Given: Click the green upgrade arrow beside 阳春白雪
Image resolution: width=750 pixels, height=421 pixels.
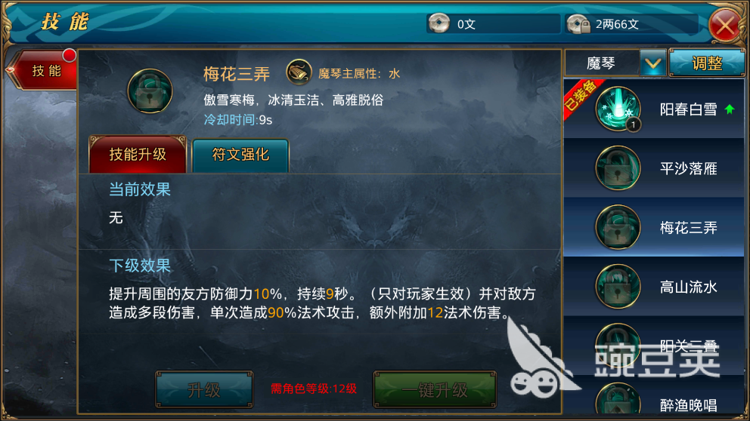Looking at the screenshot, I should click(730, 109).
